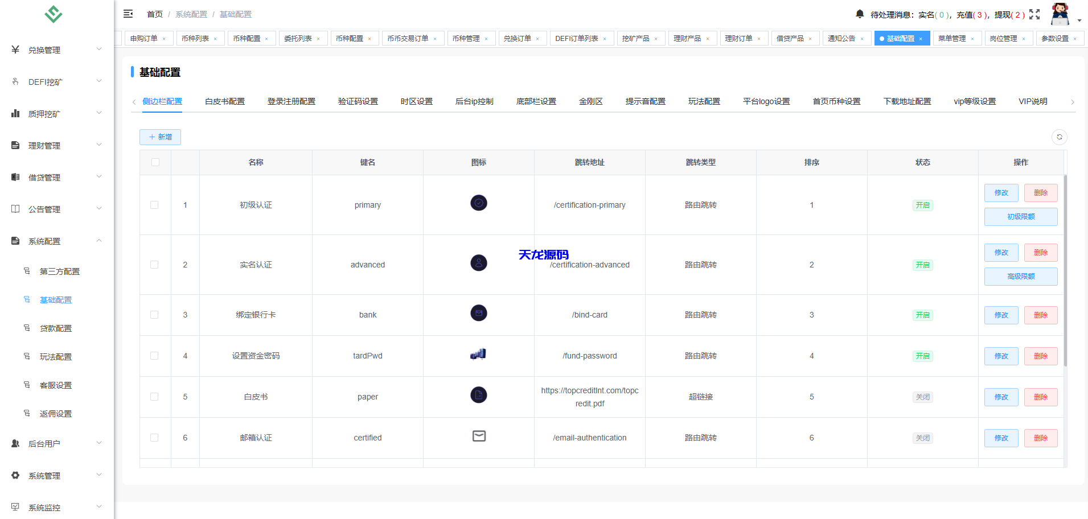Click 修改 on the 邮箱认证 row
Image resolution: width=1088 pixels, height=519 pixels.
click(1001, 438)
